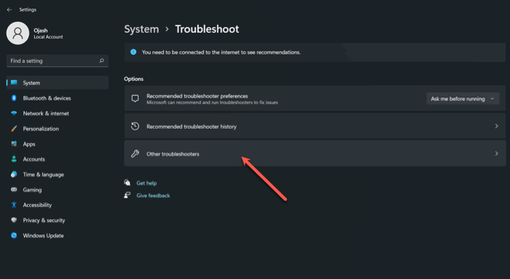Image resolution: width=510 pixels, height=279 pixels.
Task: Click the Gaming controller icon
Action: (14, 189)
